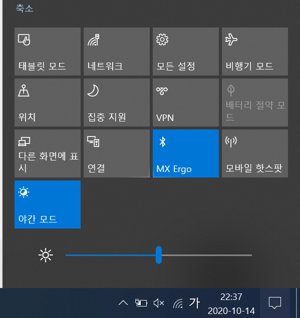Viewport: 300px width, 318px height.
Task: Open 모든 설정 from the action center
Action: pyautogui.click(x=186, y=51)
